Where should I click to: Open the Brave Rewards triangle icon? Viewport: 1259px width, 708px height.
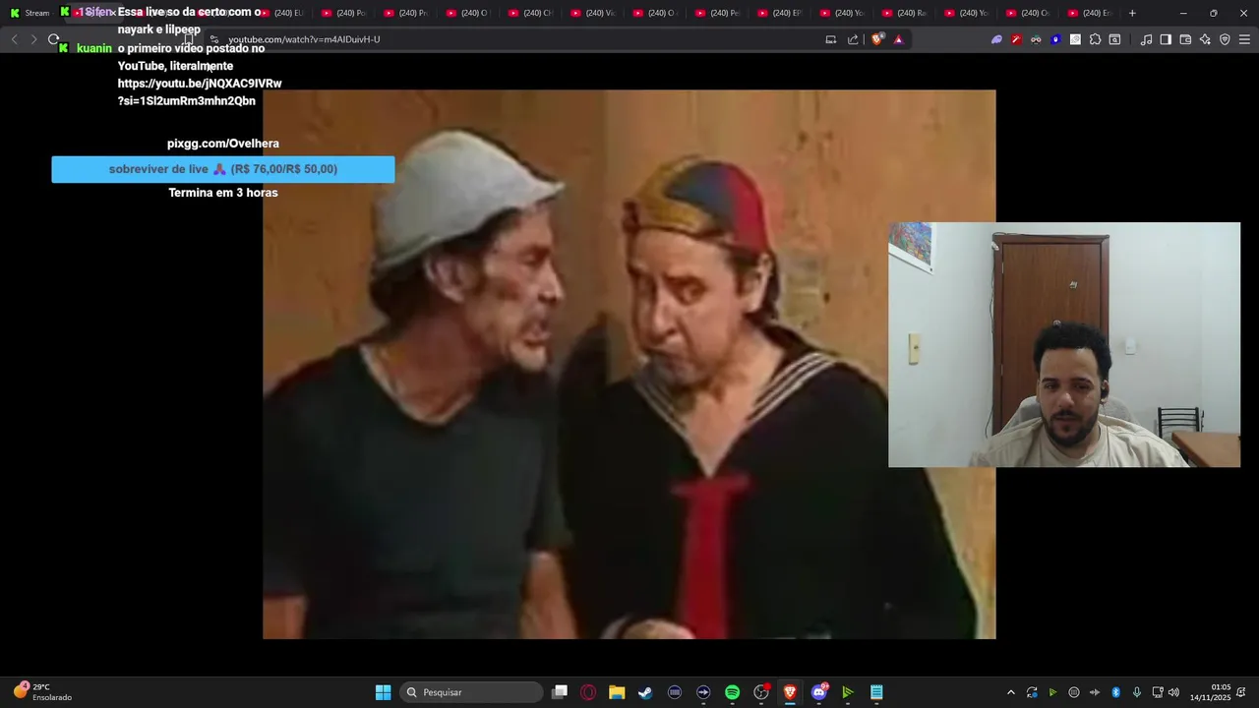[898, 39]
